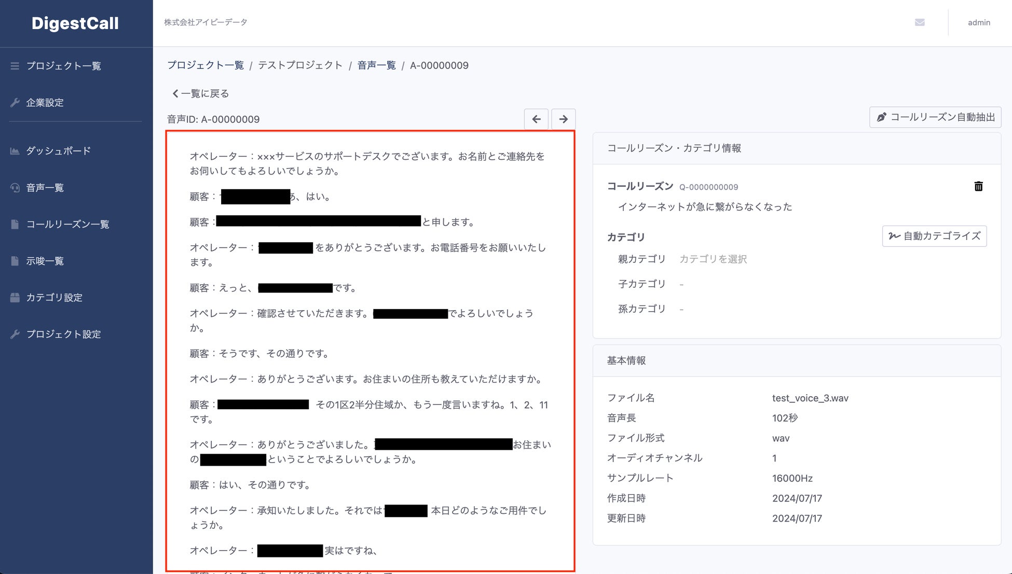This screenshot has width=1012, height=574.
Task: Click 音声一覧 breadcrumb link
Action: point(376,65)
